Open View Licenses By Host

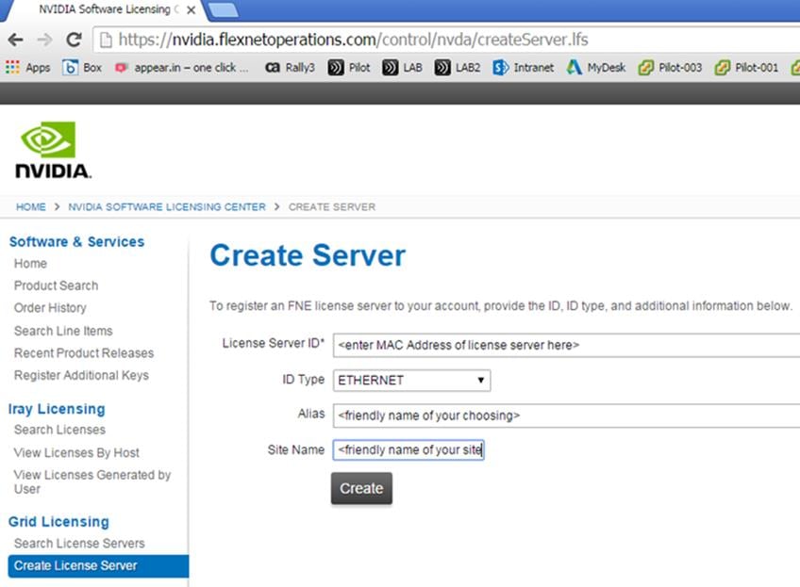point(76,452)
